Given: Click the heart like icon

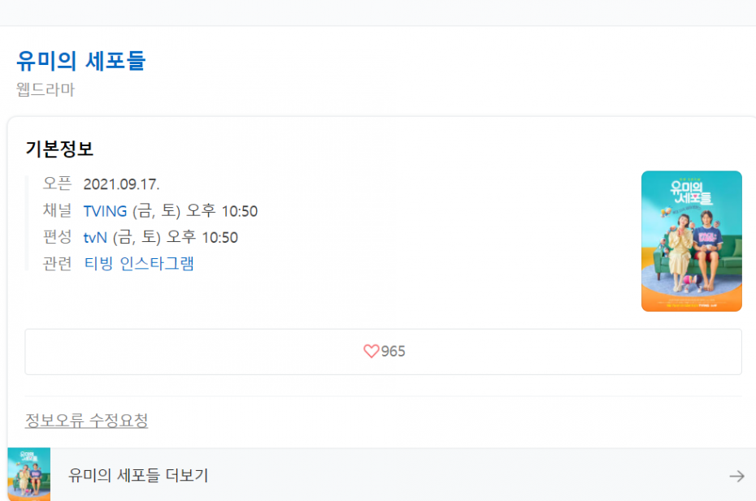Looking at the screenshot, I should point(371,351).
